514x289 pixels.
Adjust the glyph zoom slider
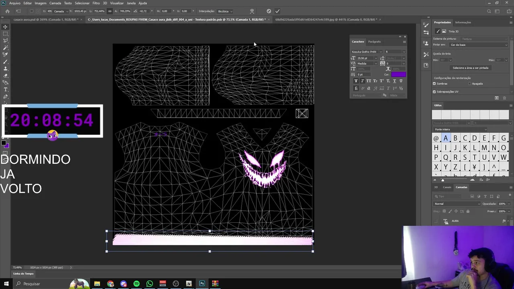(443, 180)
